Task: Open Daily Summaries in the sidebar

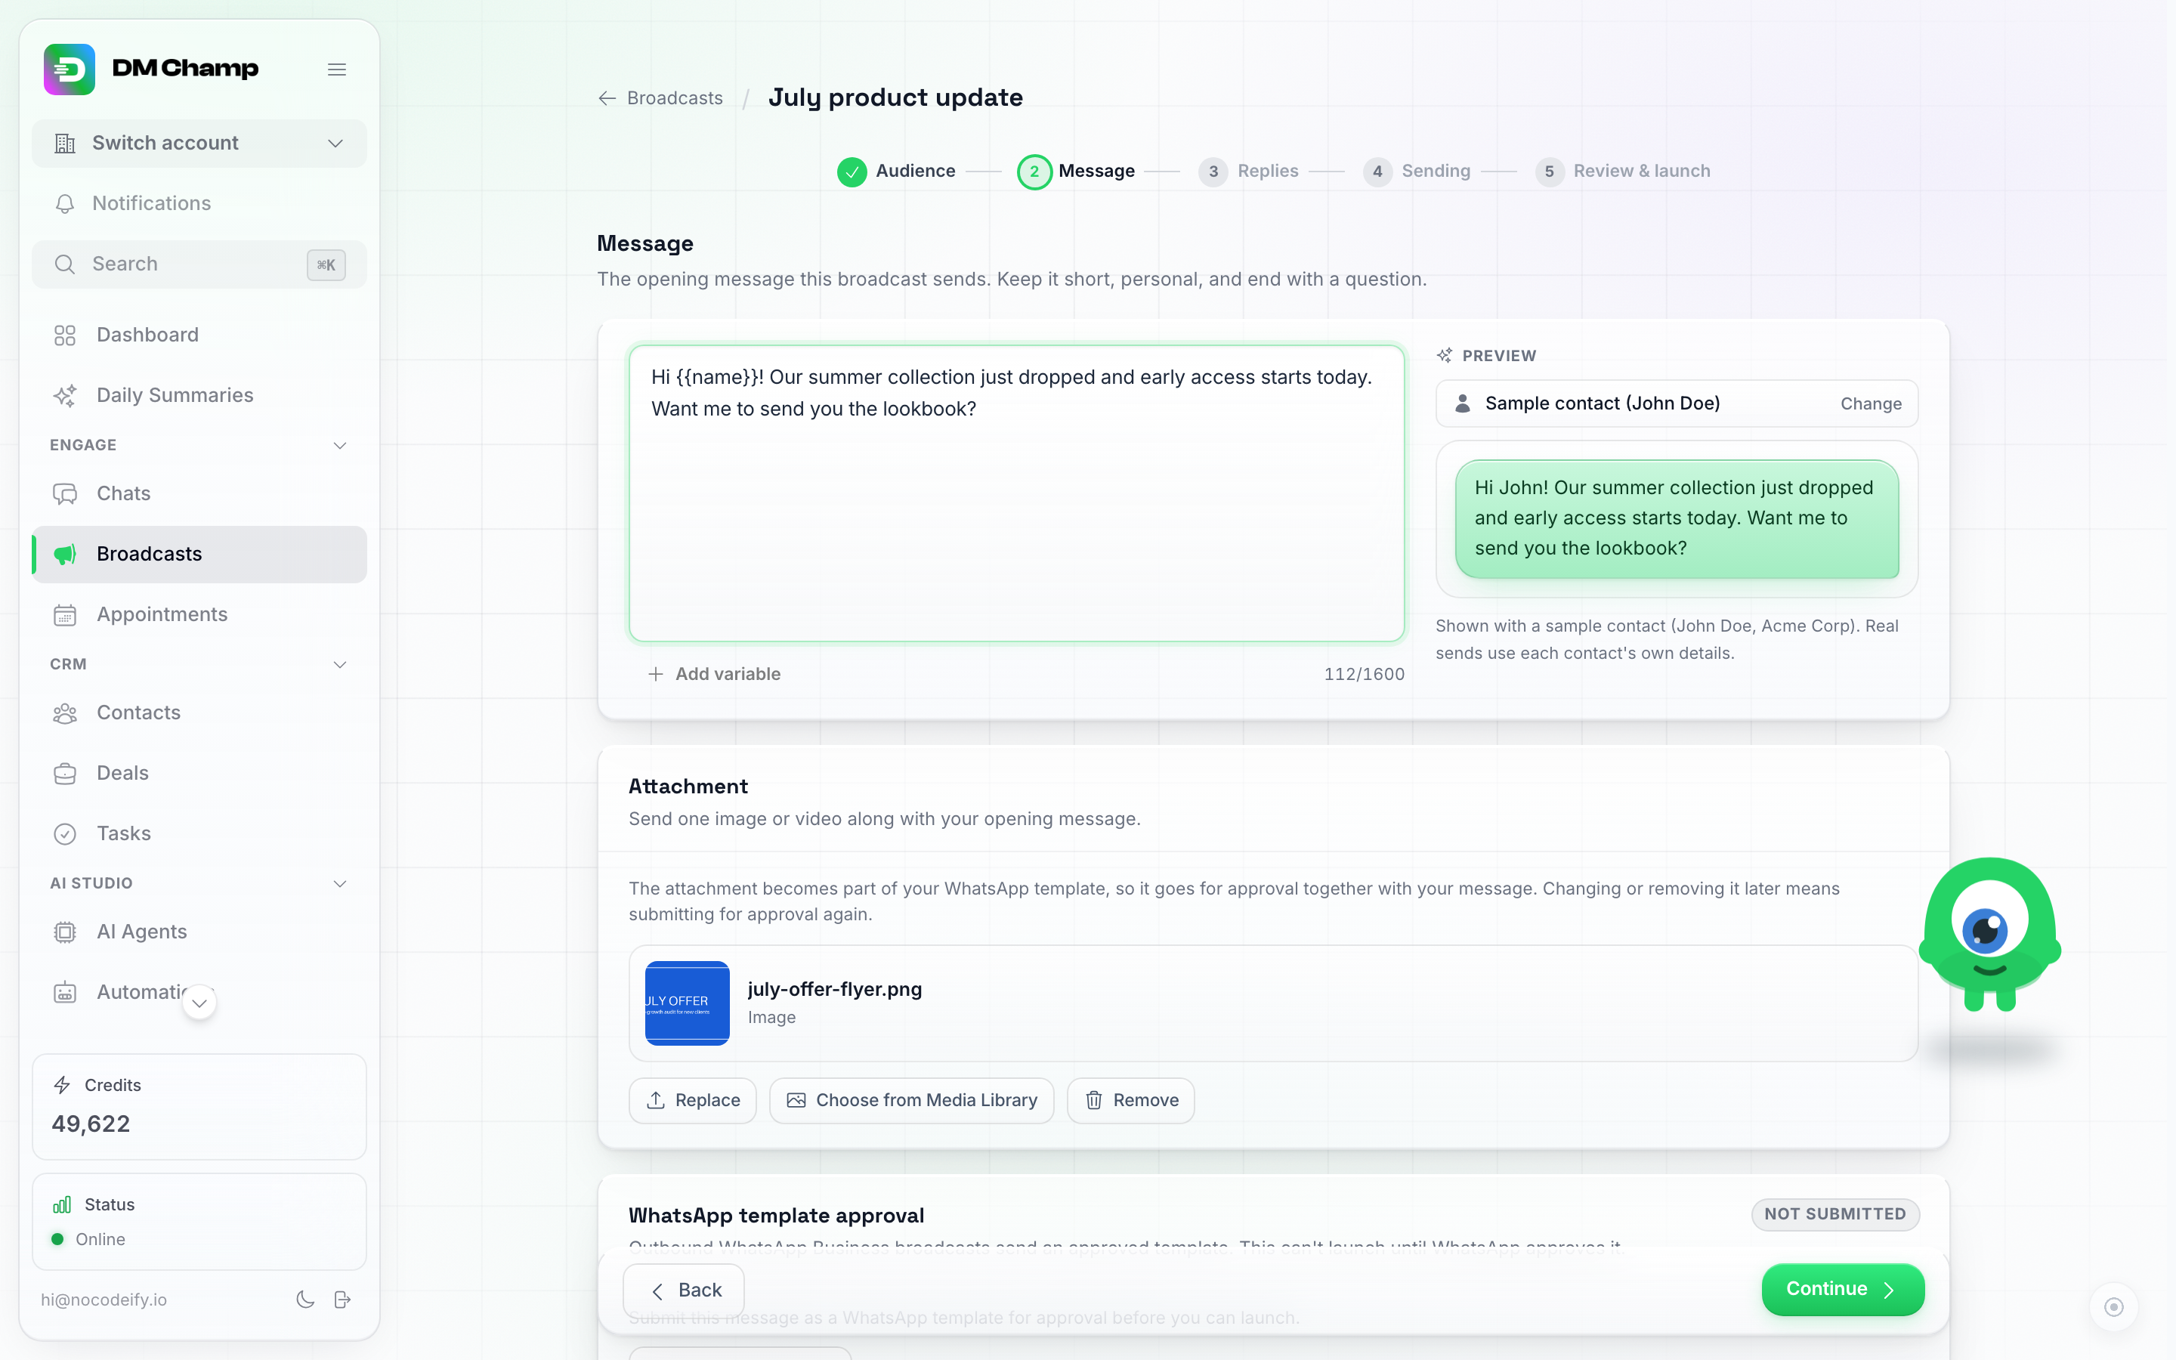Action: [199, 395]
